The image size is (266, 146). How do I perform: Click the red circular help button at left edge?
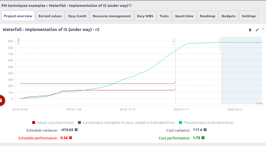coord(1,100)
